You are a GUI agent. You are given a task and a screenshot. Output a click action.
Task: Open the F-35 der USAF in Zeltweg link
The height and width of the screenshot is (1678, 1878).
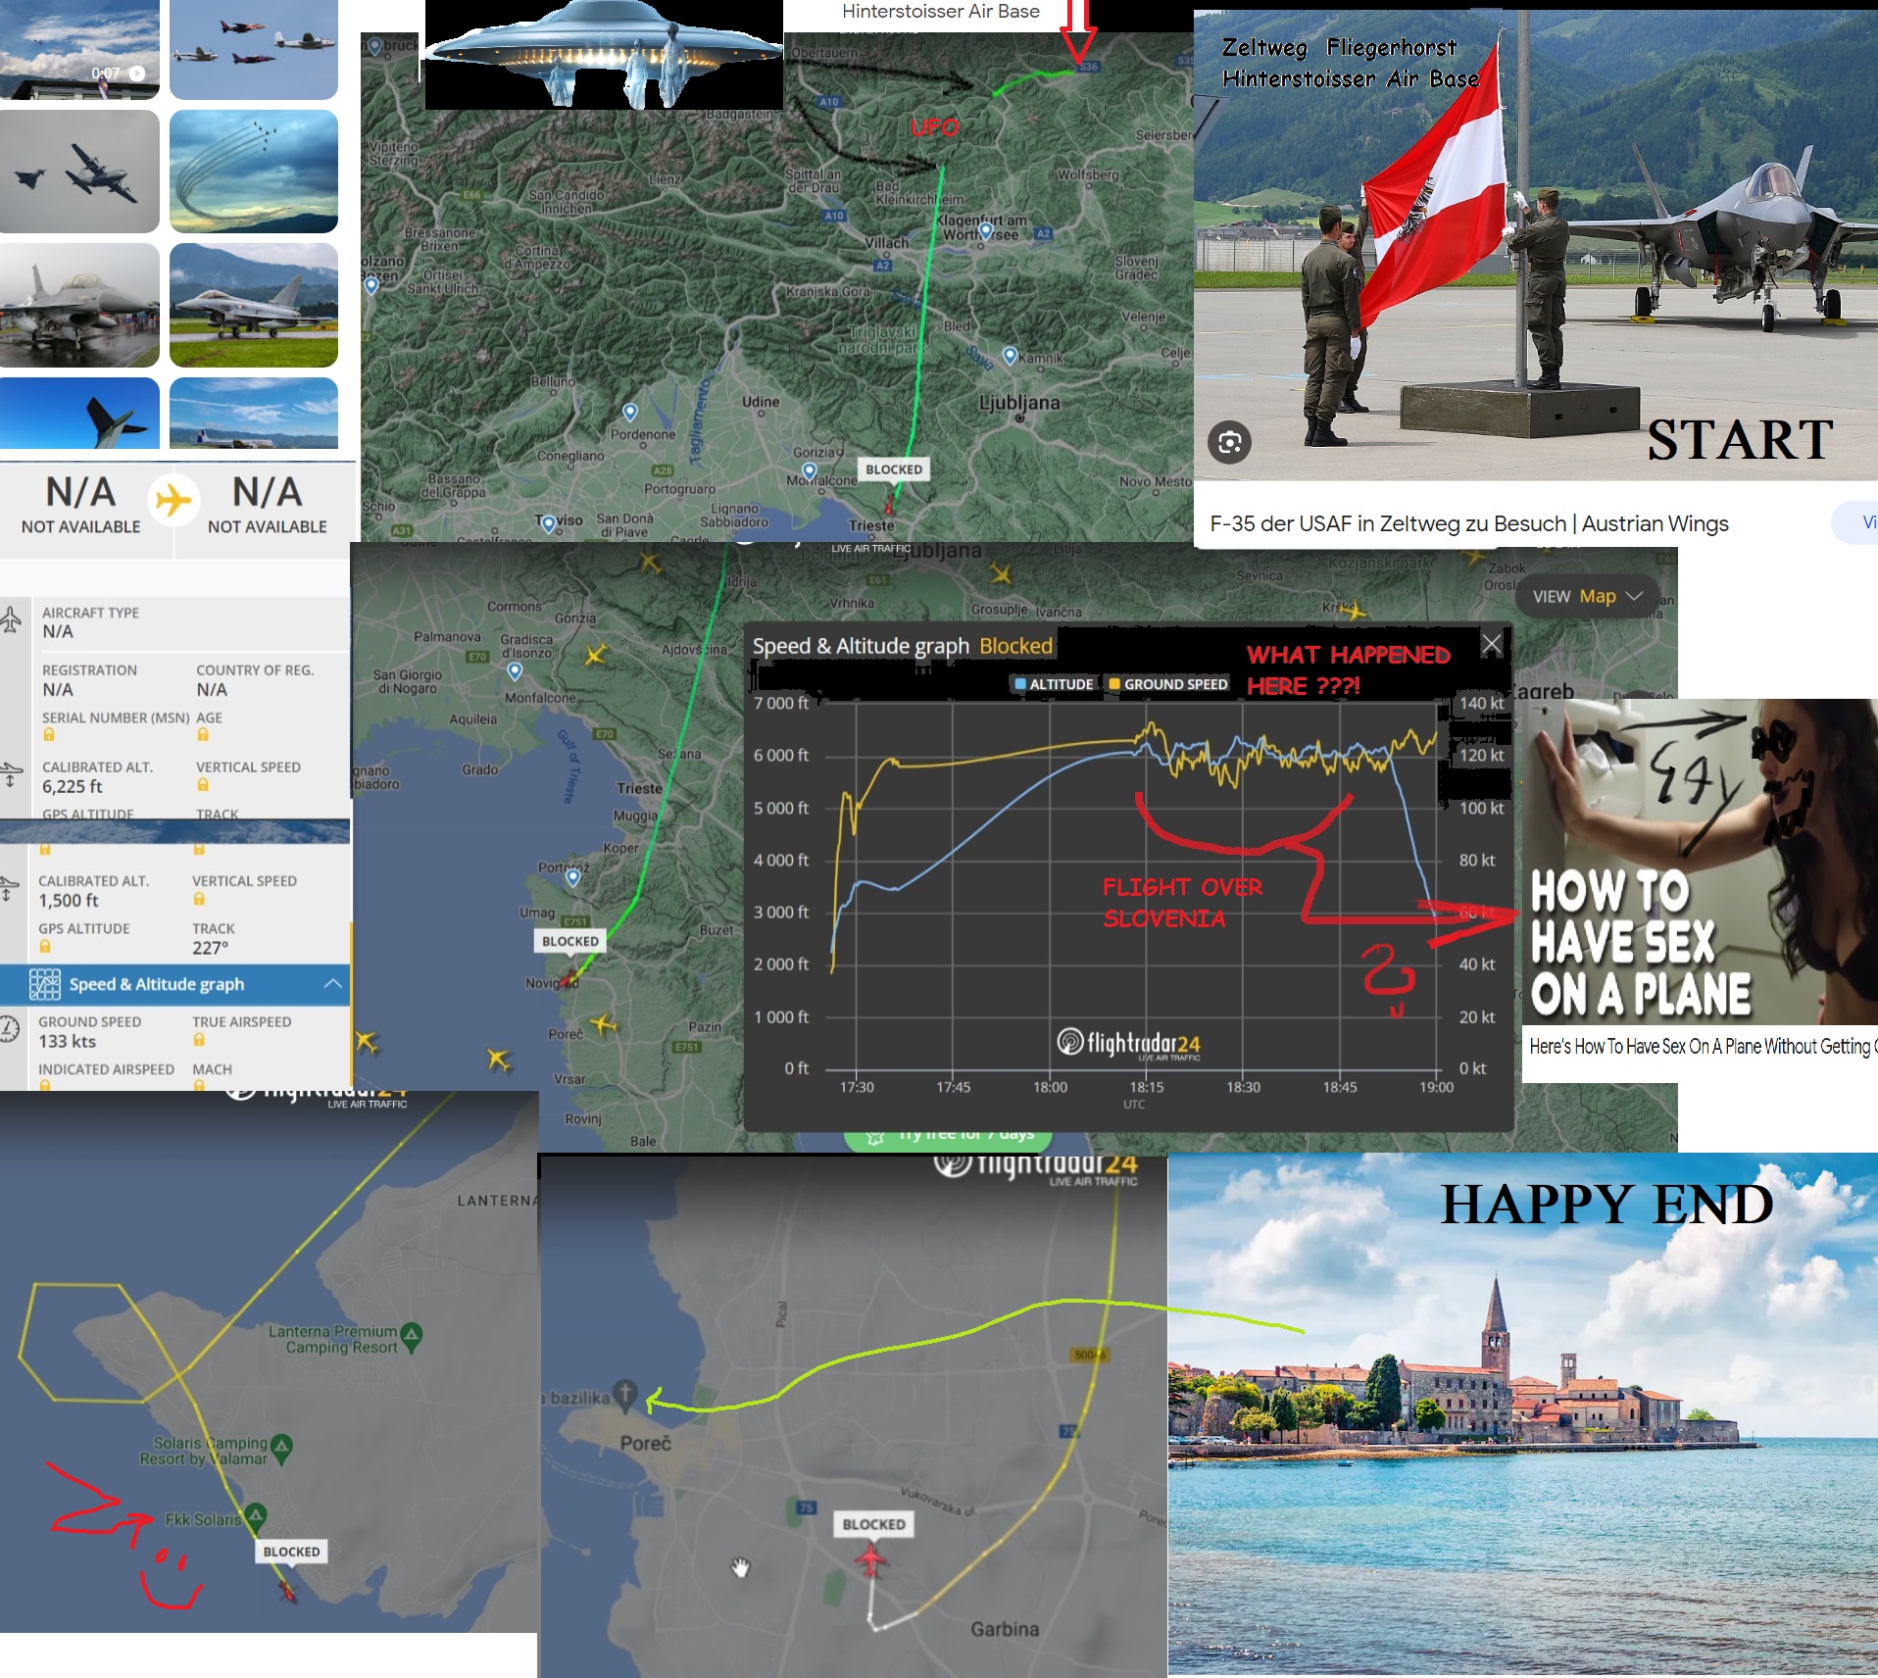[x=1468, y=523]
